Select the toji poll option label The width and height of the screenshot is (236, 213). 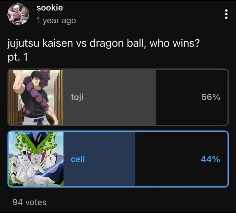pyautogui.click(x=77, y=97)
